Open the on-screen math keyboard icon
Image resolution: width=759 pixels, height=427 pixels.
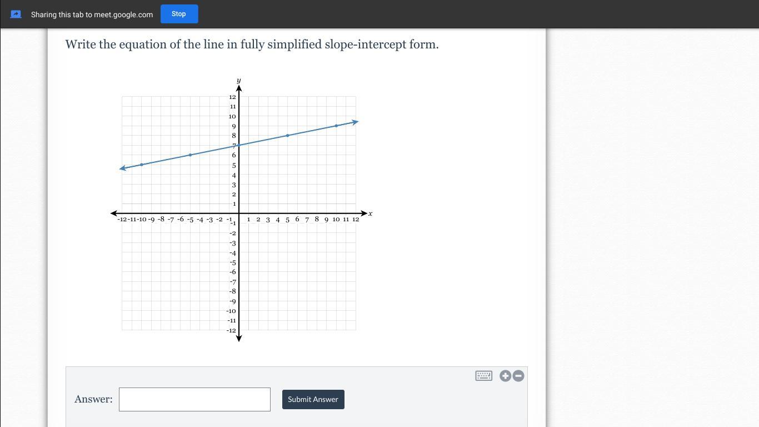[483, 376]
